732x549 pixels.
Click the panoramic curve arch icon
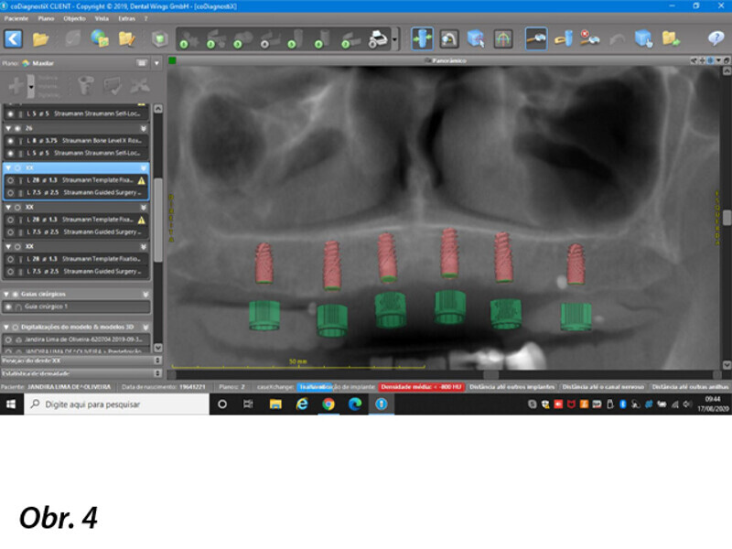503,38
